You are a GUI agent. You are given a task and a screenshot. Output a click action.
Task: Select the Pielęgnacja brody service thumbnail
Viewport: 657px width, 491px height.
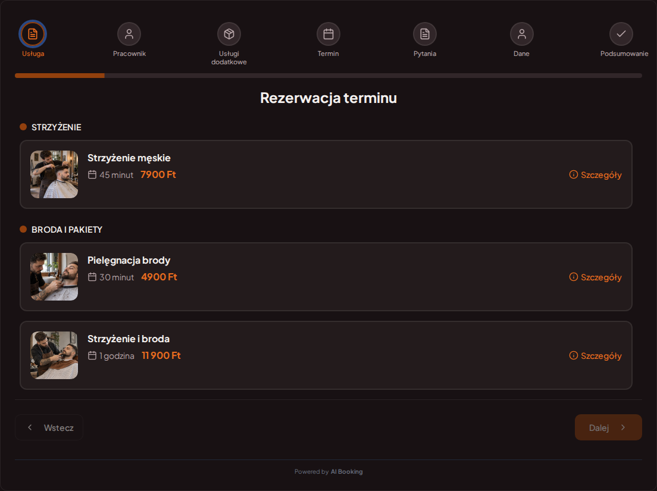[54, 277]
